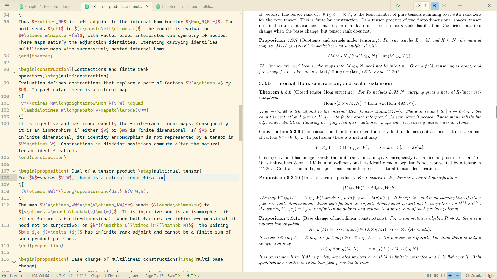Click the \end{construction} line in editor
The width and height of the screenshot is (497, 279).
[42, 157]
